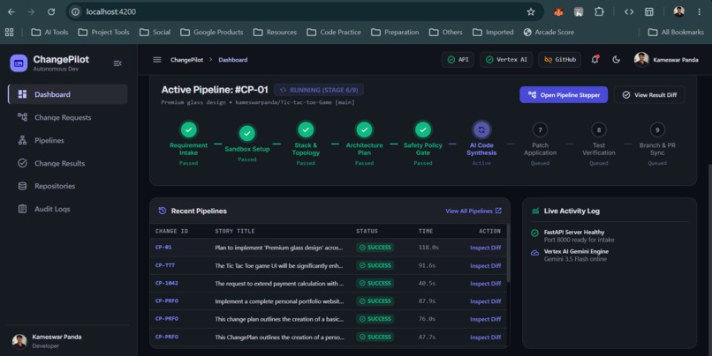Select queued stage 7 Patch Application
This screenshot has height=356, width=712.
point(540,130)
